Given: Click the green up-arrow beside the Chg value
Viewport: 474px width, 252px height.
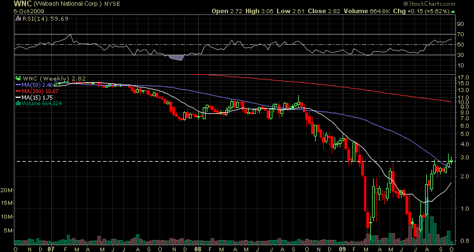Looking at the screenshot, I should tap(453, 12).
